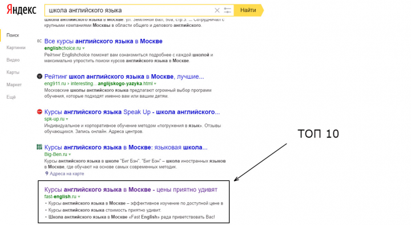This screenshot has height=225, width=411.
Task: Click the green Big Ben favicon
Action: click(39, 147)
